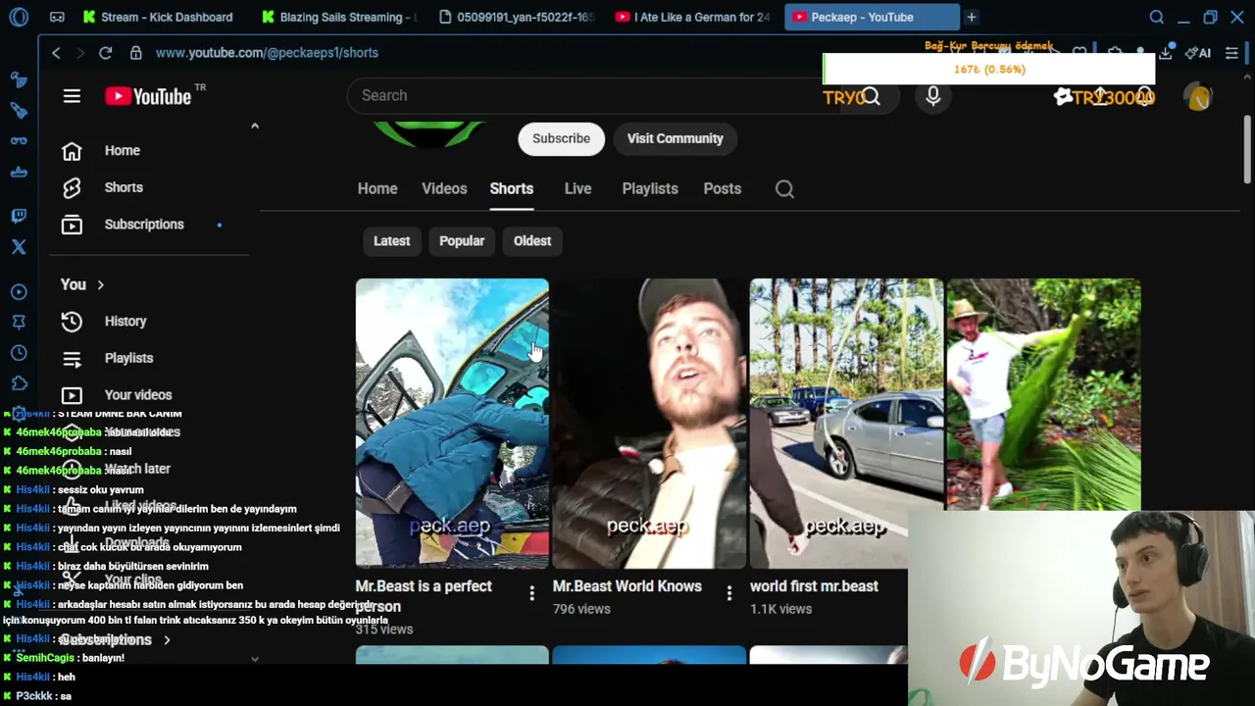Click the search magnifier button beside the search field
This screenshot has height=706, width=1255.
871,96
